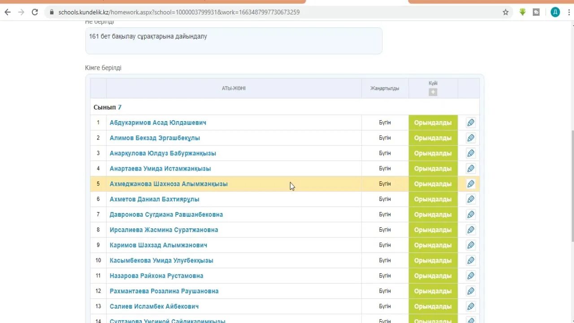Image resolution: width=574 pixels, height=323 pixels.
Task: Edit entry for Касымбекова Умида
Action: pos(470,260)
